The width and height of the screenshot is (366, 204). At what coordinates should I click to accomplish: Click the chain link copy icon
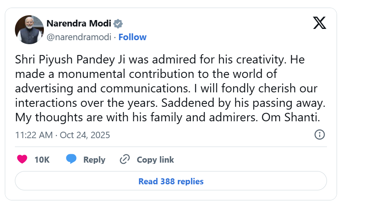click(125, 159)
